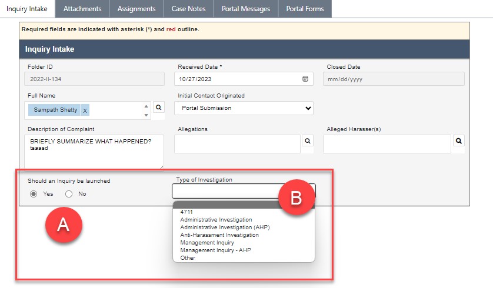Grab the Description textarea resize handle

coord(162,168)
